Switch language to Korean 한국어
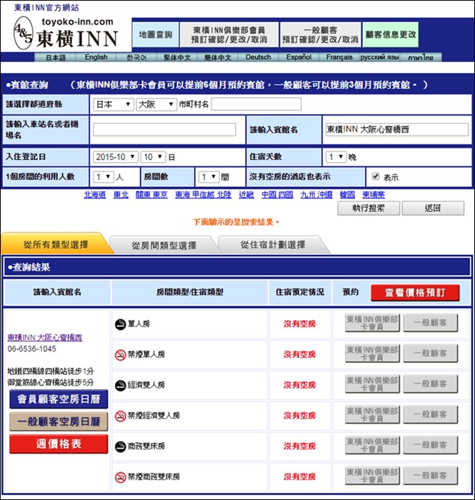475x500 pixels. tap(136, 57)
